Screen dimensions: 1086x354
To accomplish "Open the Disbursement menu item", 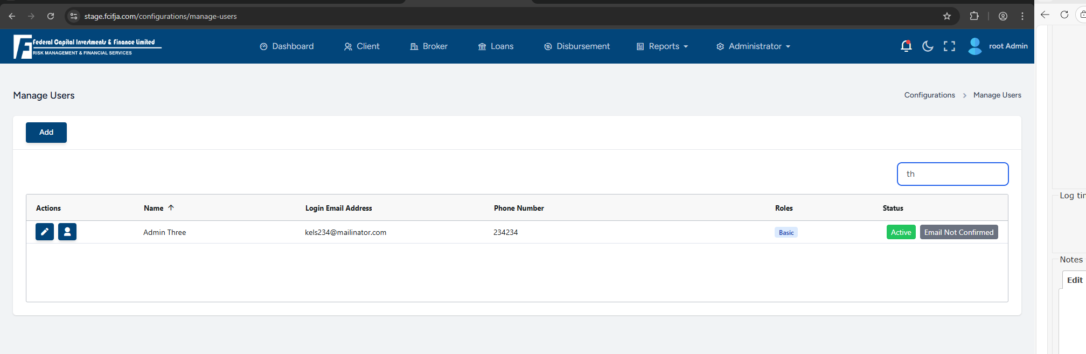I will click(577, 46).
